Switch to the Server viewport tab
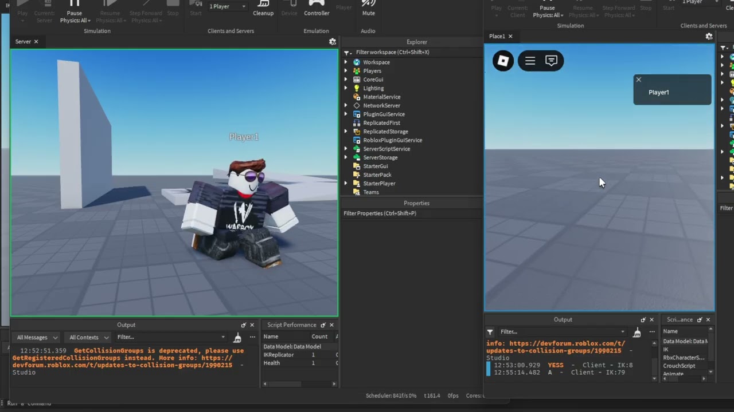 [23, 42]
